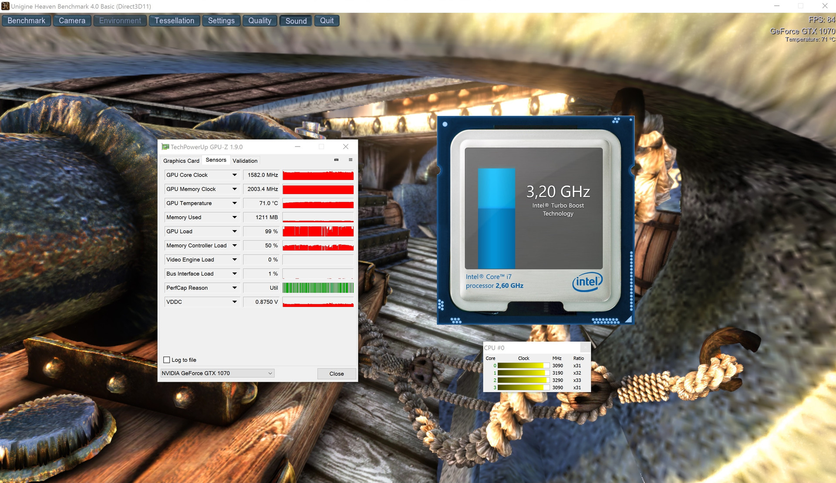The width and height of the screenshot is (836, 483).
Task: Open the Quality menu in Heaven
Action: click(260, 21)
